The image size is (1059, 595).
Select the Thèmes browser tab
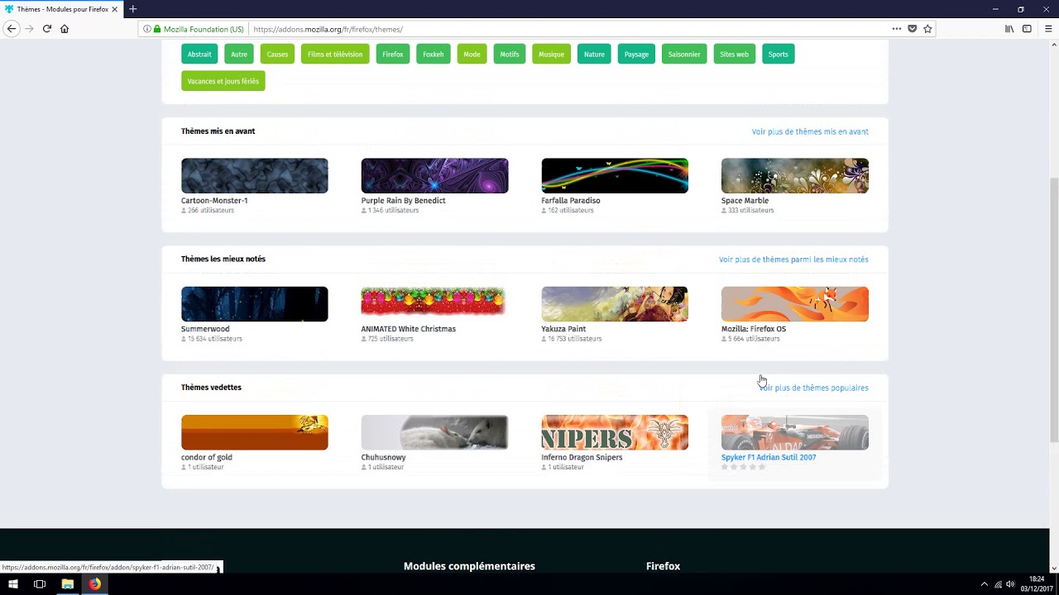coord(61,9)
